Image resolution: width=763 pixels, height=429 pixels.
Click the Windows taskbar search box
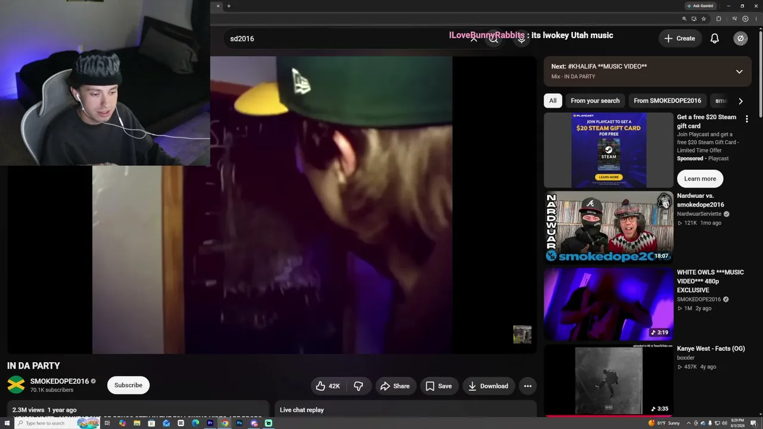[x=57, y=423]
